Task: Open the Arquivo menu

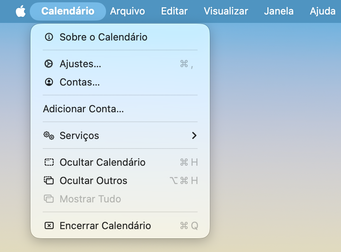Action: [x=127, y=11]
